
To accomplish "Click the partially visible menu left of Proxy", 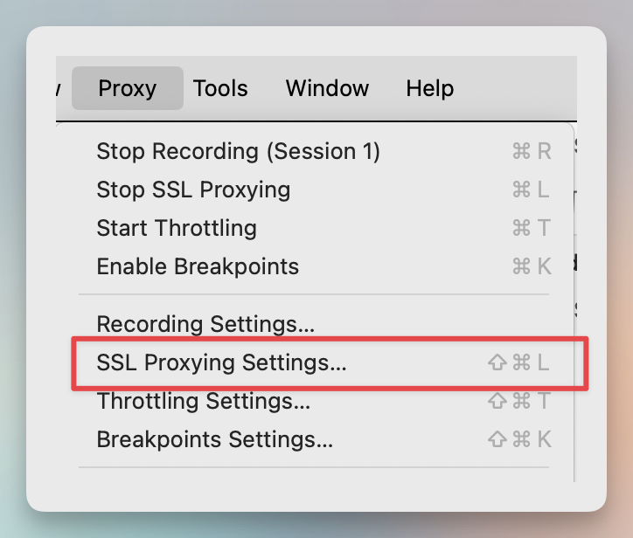I will click(x=59, y=88).
